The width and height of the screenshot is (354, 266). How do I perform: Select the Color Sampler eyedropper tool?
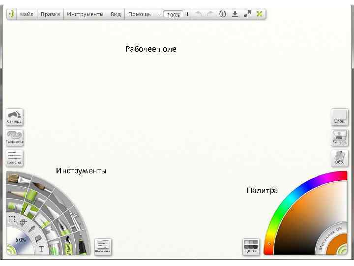click(32, 229)
